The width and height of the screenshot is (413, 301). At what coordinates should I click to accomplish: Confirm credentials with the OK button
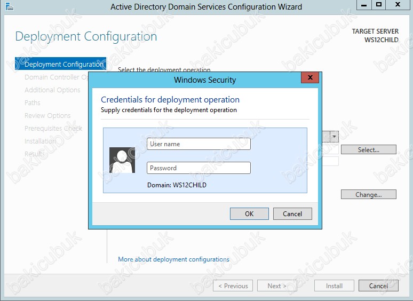tap(249, 213)
